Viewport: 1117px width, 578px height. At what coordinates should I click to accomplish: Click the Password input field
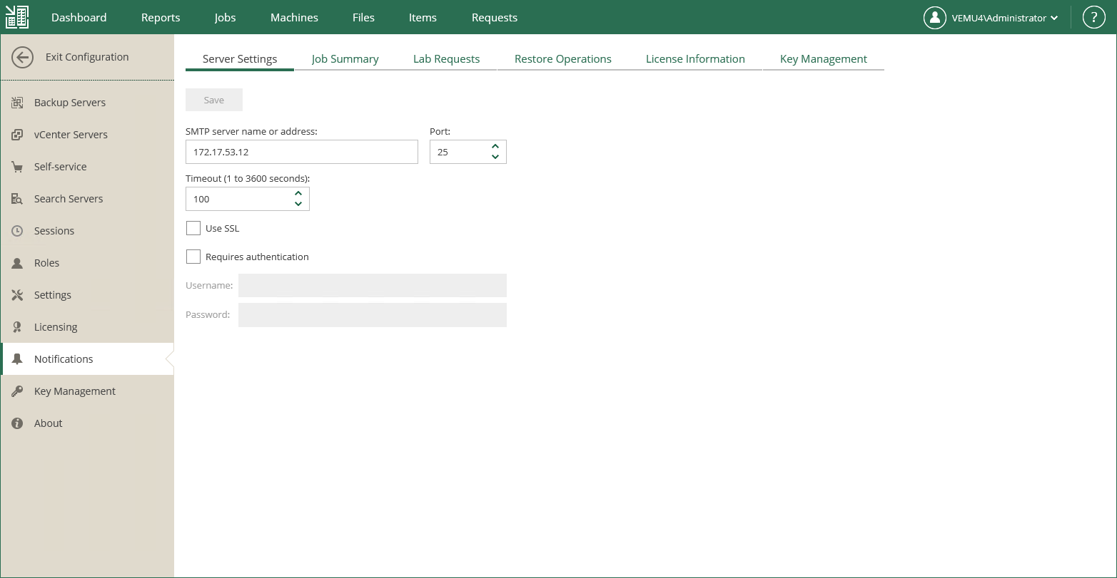pyautogui.click(x=373, y=314)
